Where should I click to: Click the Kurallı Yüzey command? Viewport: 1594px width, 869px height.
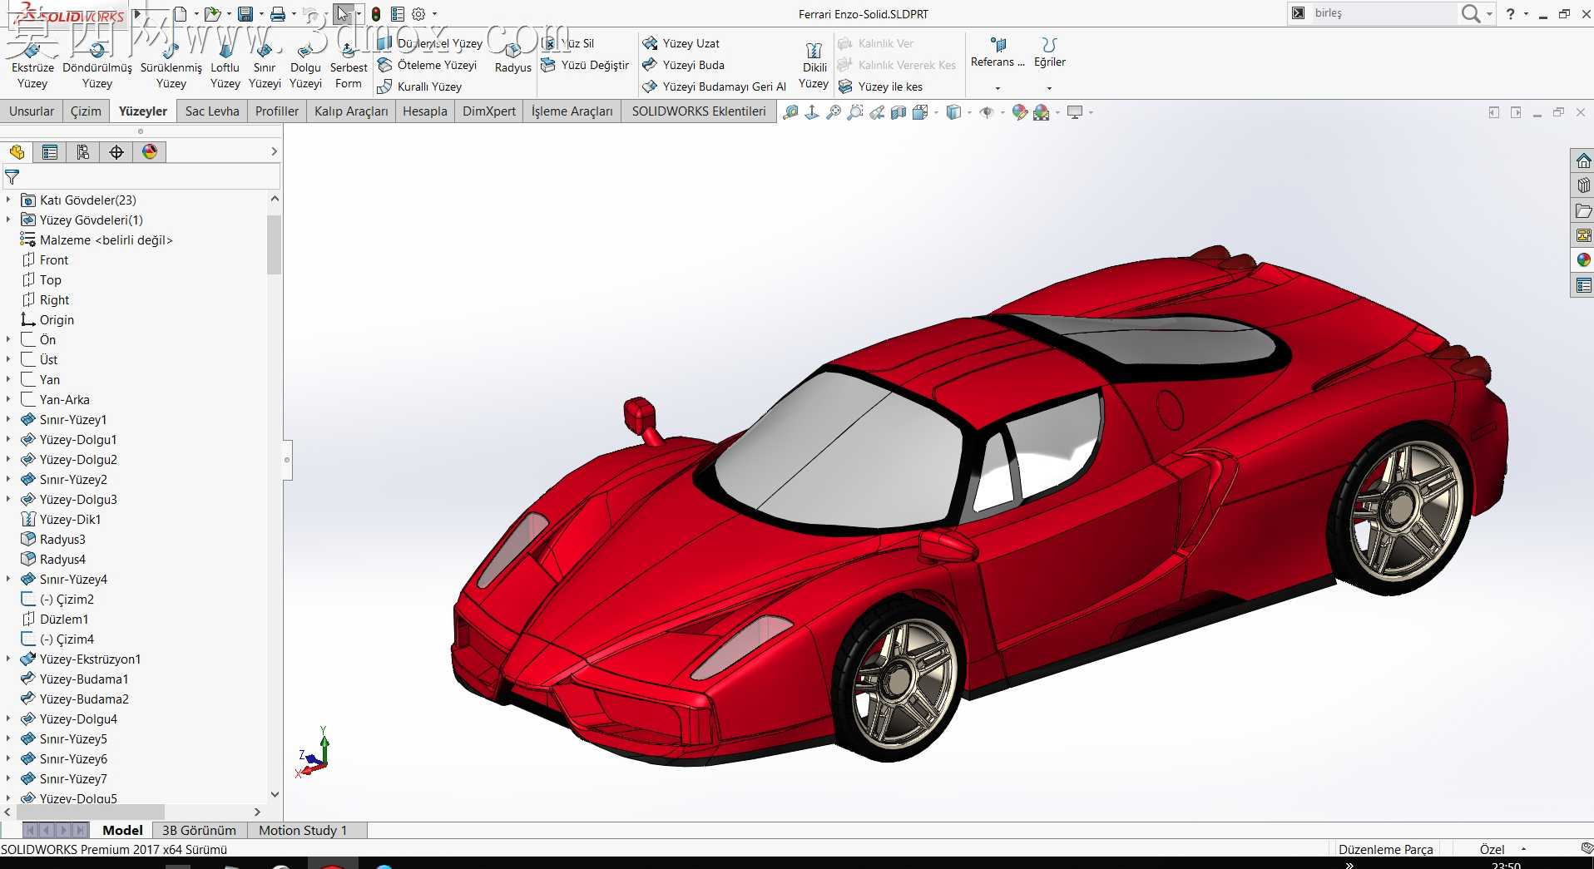coord(420,86)
